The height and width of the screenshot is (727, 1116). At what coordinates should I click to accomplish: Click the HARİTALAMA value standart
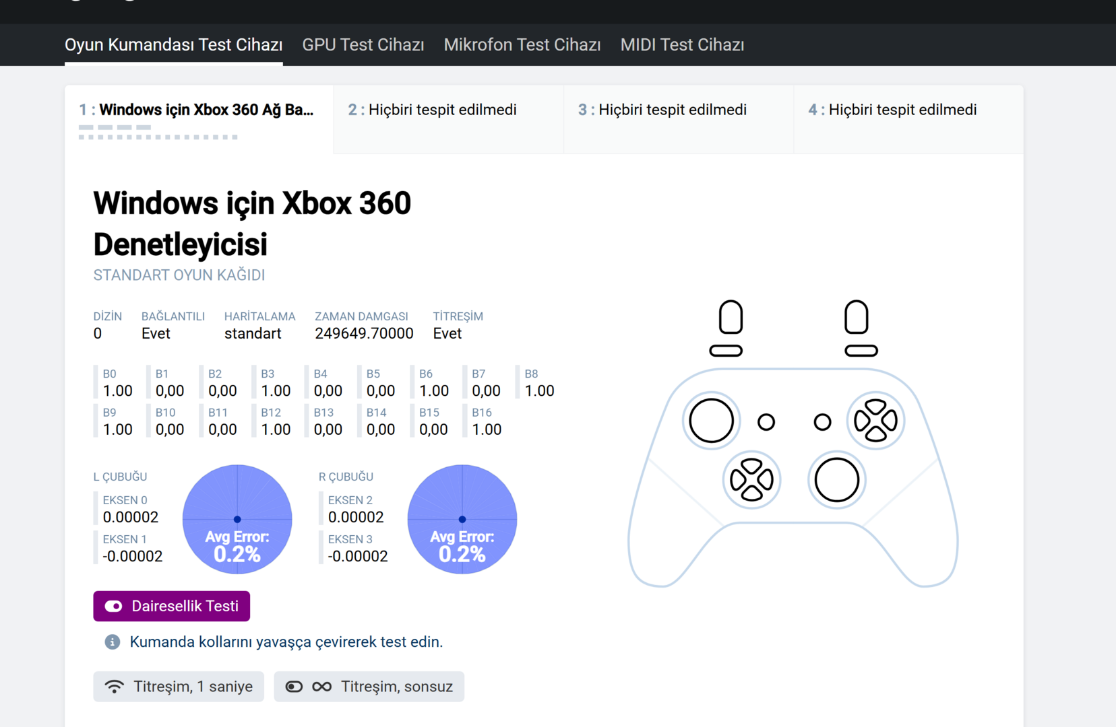click(253, 333)
